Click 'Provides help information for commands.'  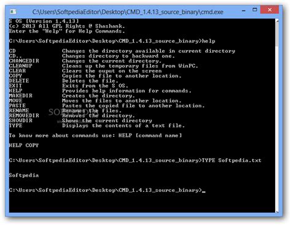point(127,91)
